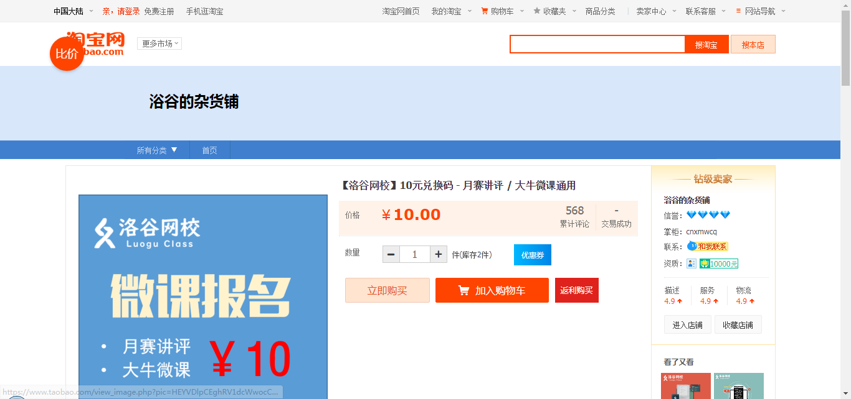Click the 亲，请登录 login link

click(x=121, y=11)
